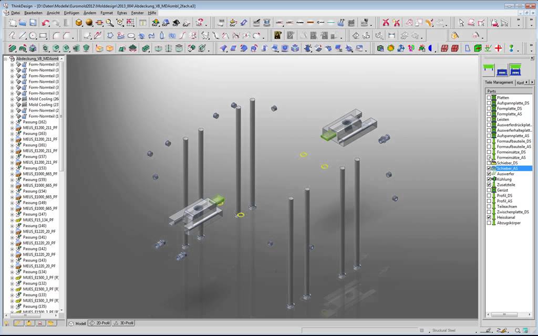Viewport: 538px width, 336px height.
Task: Click the red cross axis icon
Action: [x=499, y=48]
